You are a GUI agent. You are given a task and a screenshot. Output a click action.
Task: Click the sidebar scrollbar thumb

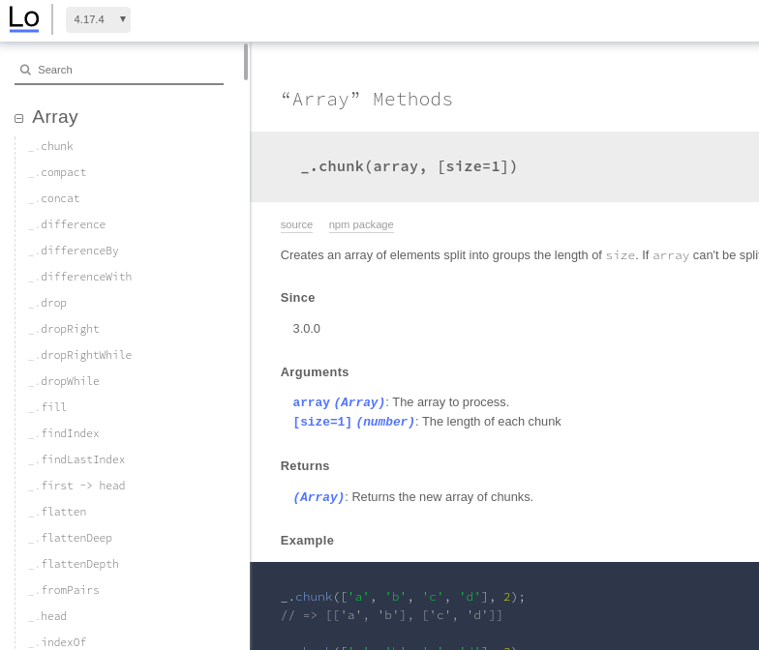[x=246, y=62]
